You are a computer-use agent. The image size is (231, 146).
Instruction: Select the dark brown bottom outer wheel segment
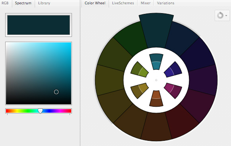[156, 127]
